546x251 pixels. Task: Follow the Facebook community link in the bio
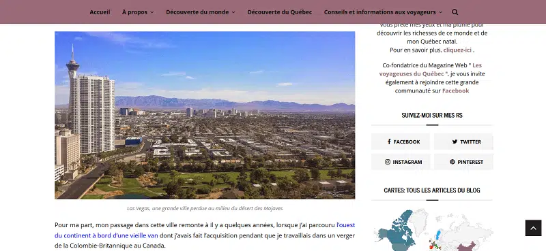tap(455, 91)
